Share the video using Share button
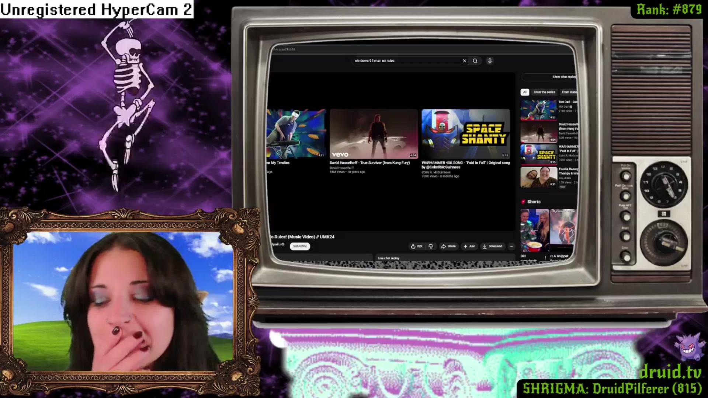Screen dimensions: 708x398 coord(448,246)
